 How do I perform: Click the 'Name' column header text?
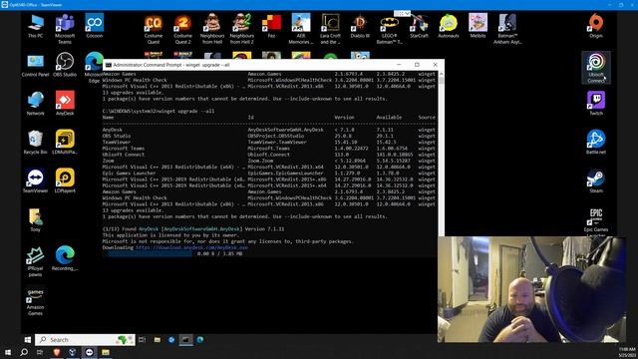(x=109, y=118)
